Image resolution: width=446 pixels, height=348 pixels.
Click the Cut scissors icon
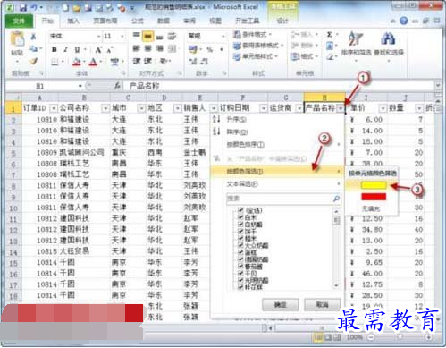33,37
